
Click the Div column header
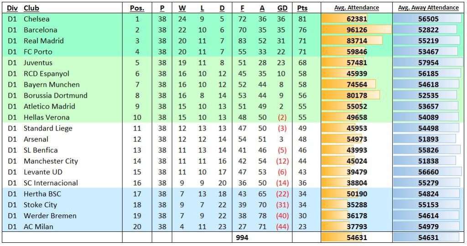(12, 8)
